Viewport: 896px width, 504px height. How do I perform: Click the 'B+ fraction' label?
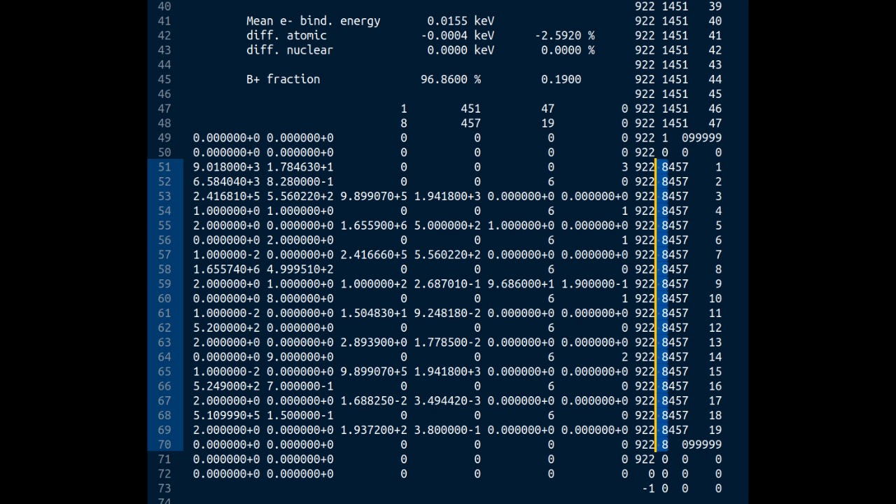[x=283, y=80]
